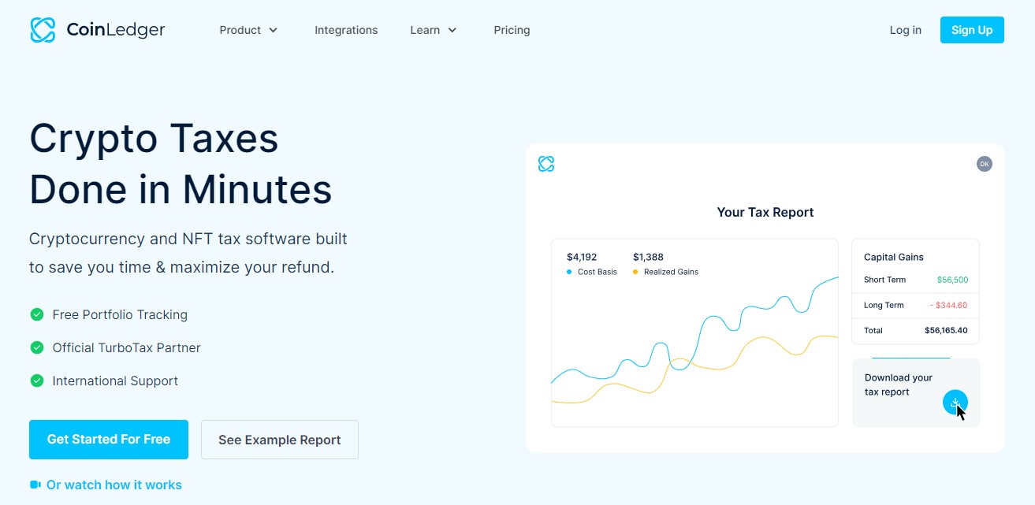Click the Get Started For Free button
The width and height of the screenshot is (1035, 505).
tap(108, 439)
